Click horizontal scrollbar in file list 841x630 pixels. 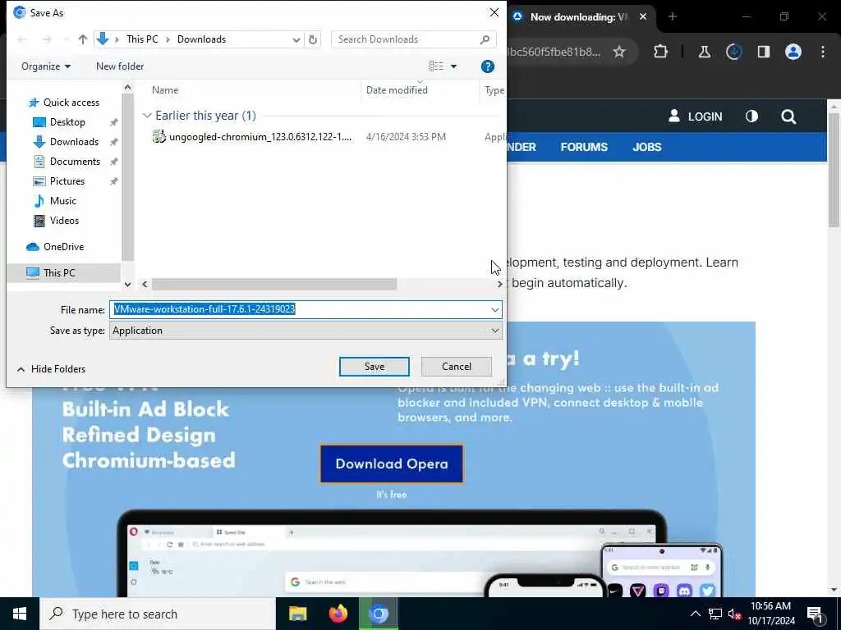pos(274,285)
